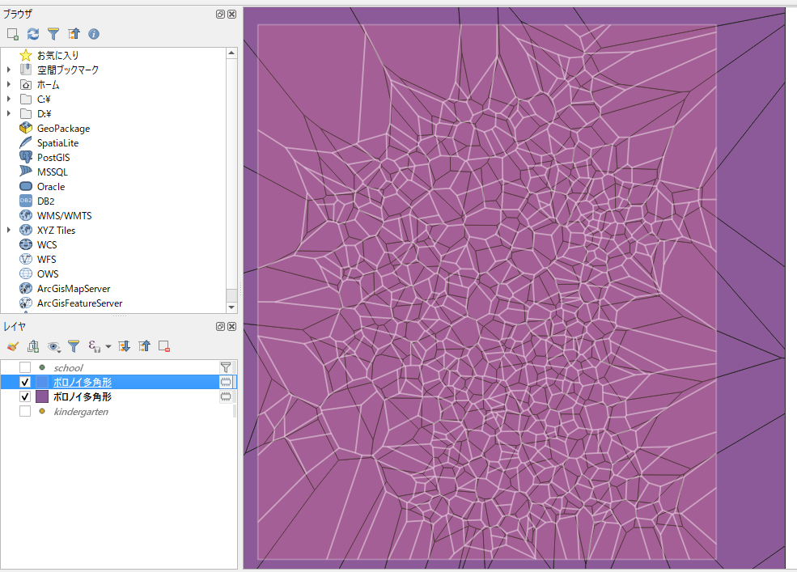Expand D:¥ drive node

(9, 113)
